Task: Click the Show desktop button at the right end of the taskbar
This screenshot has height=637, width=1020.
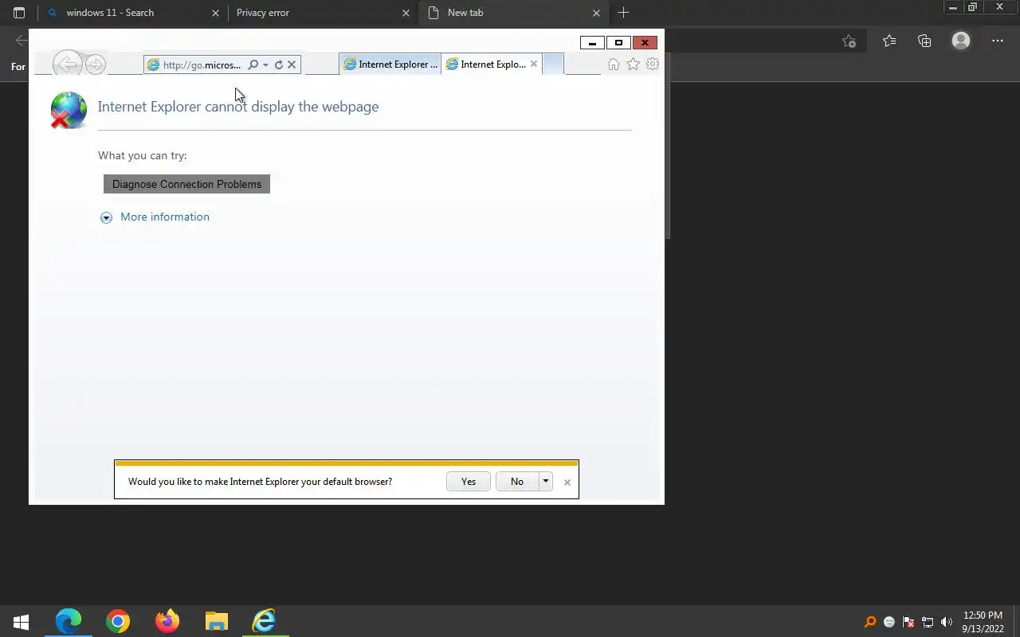Action: click(x=1018, y=621)
